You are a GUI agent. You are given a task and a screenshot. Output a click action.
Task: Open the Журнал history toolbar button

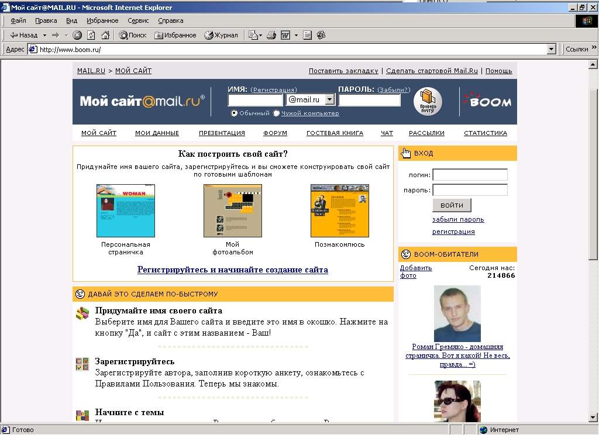[x=221, y=35]
